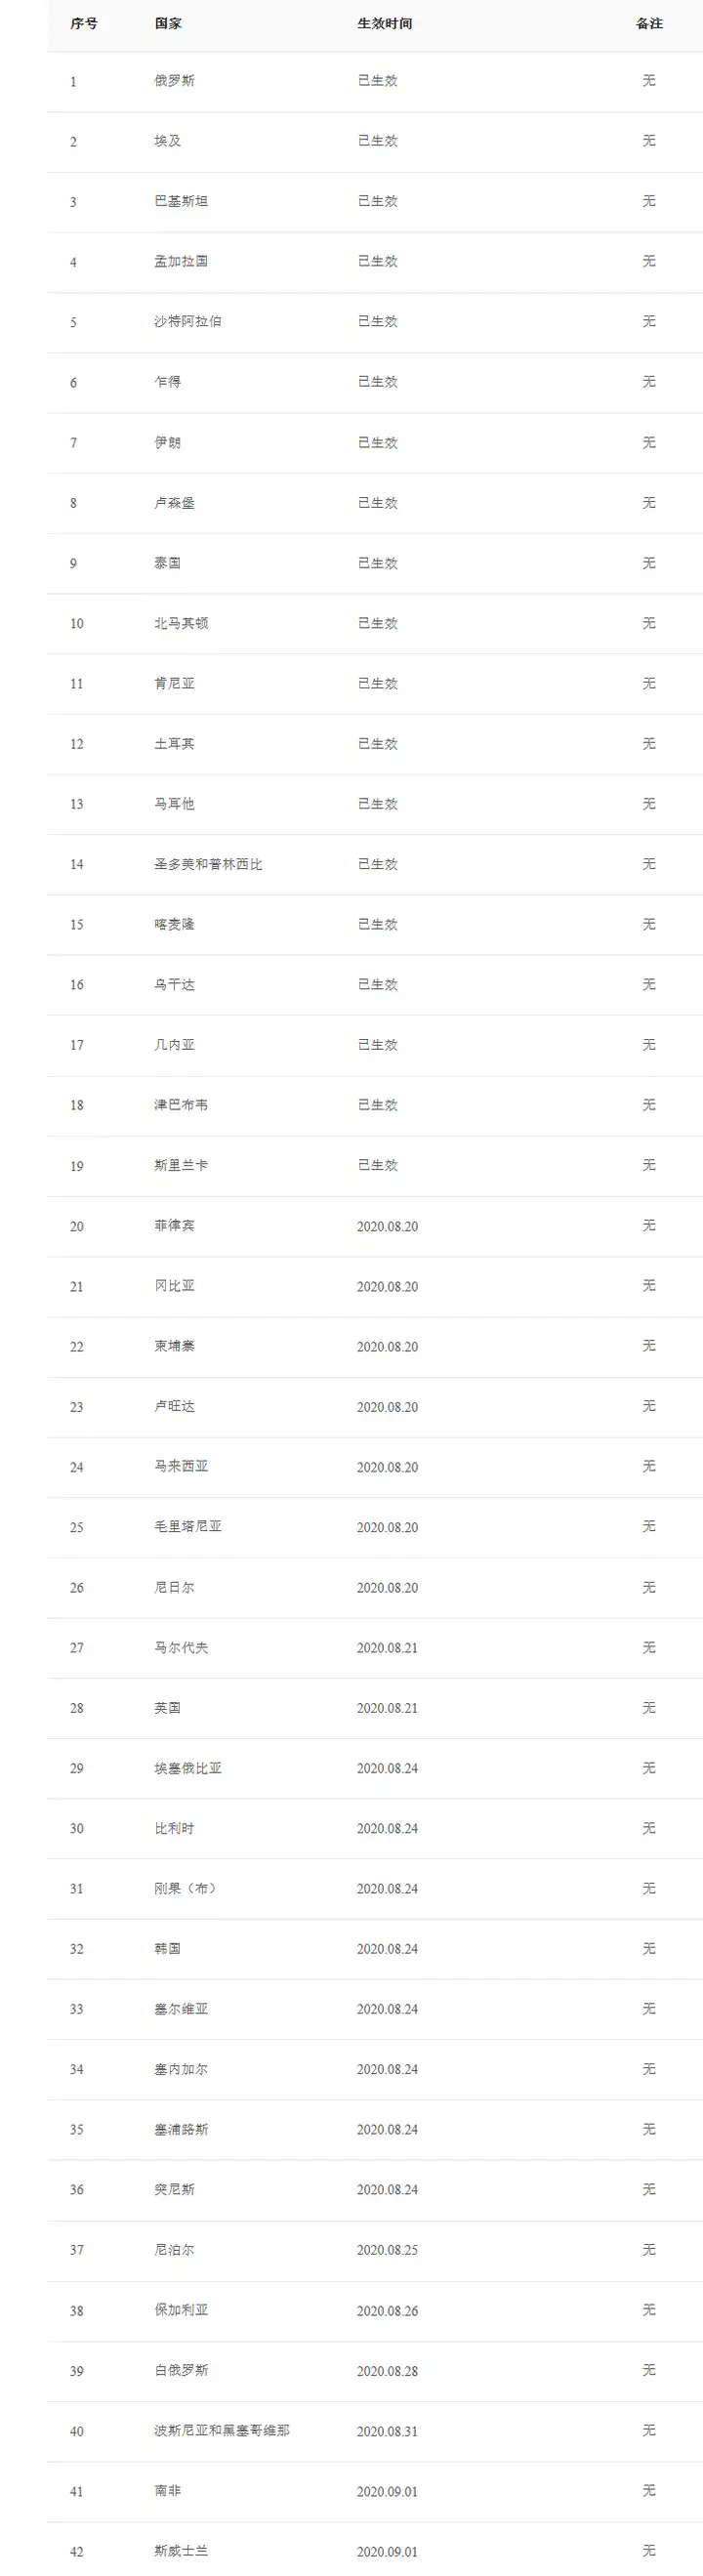Click the 南非 row entry

[x=374, y=2491]
